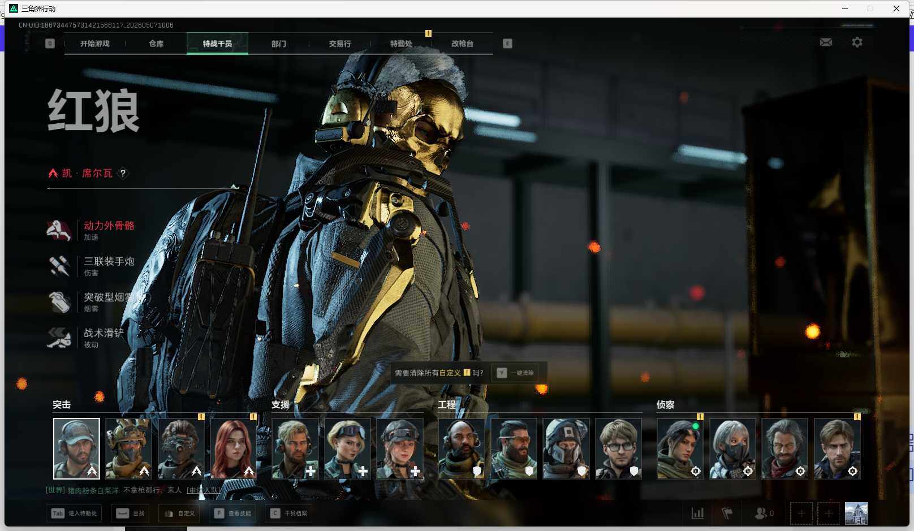Click the second empty squad slot plus
The width and height of the screenshot is (914, 531).
[828, 513]
